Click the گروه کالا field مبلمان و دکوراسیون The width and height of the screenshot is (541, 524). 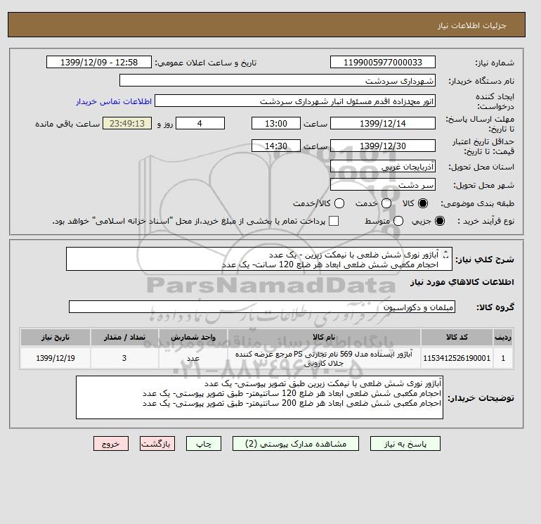(x=262, y=307)
